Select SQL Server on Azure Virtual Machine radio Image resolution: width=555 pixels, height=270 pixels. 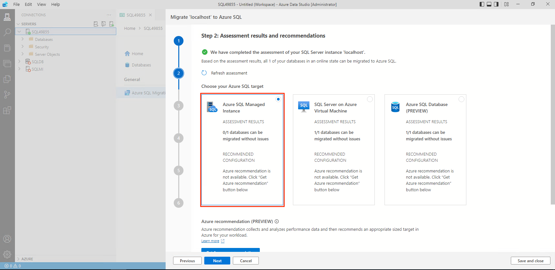(370, 99)
